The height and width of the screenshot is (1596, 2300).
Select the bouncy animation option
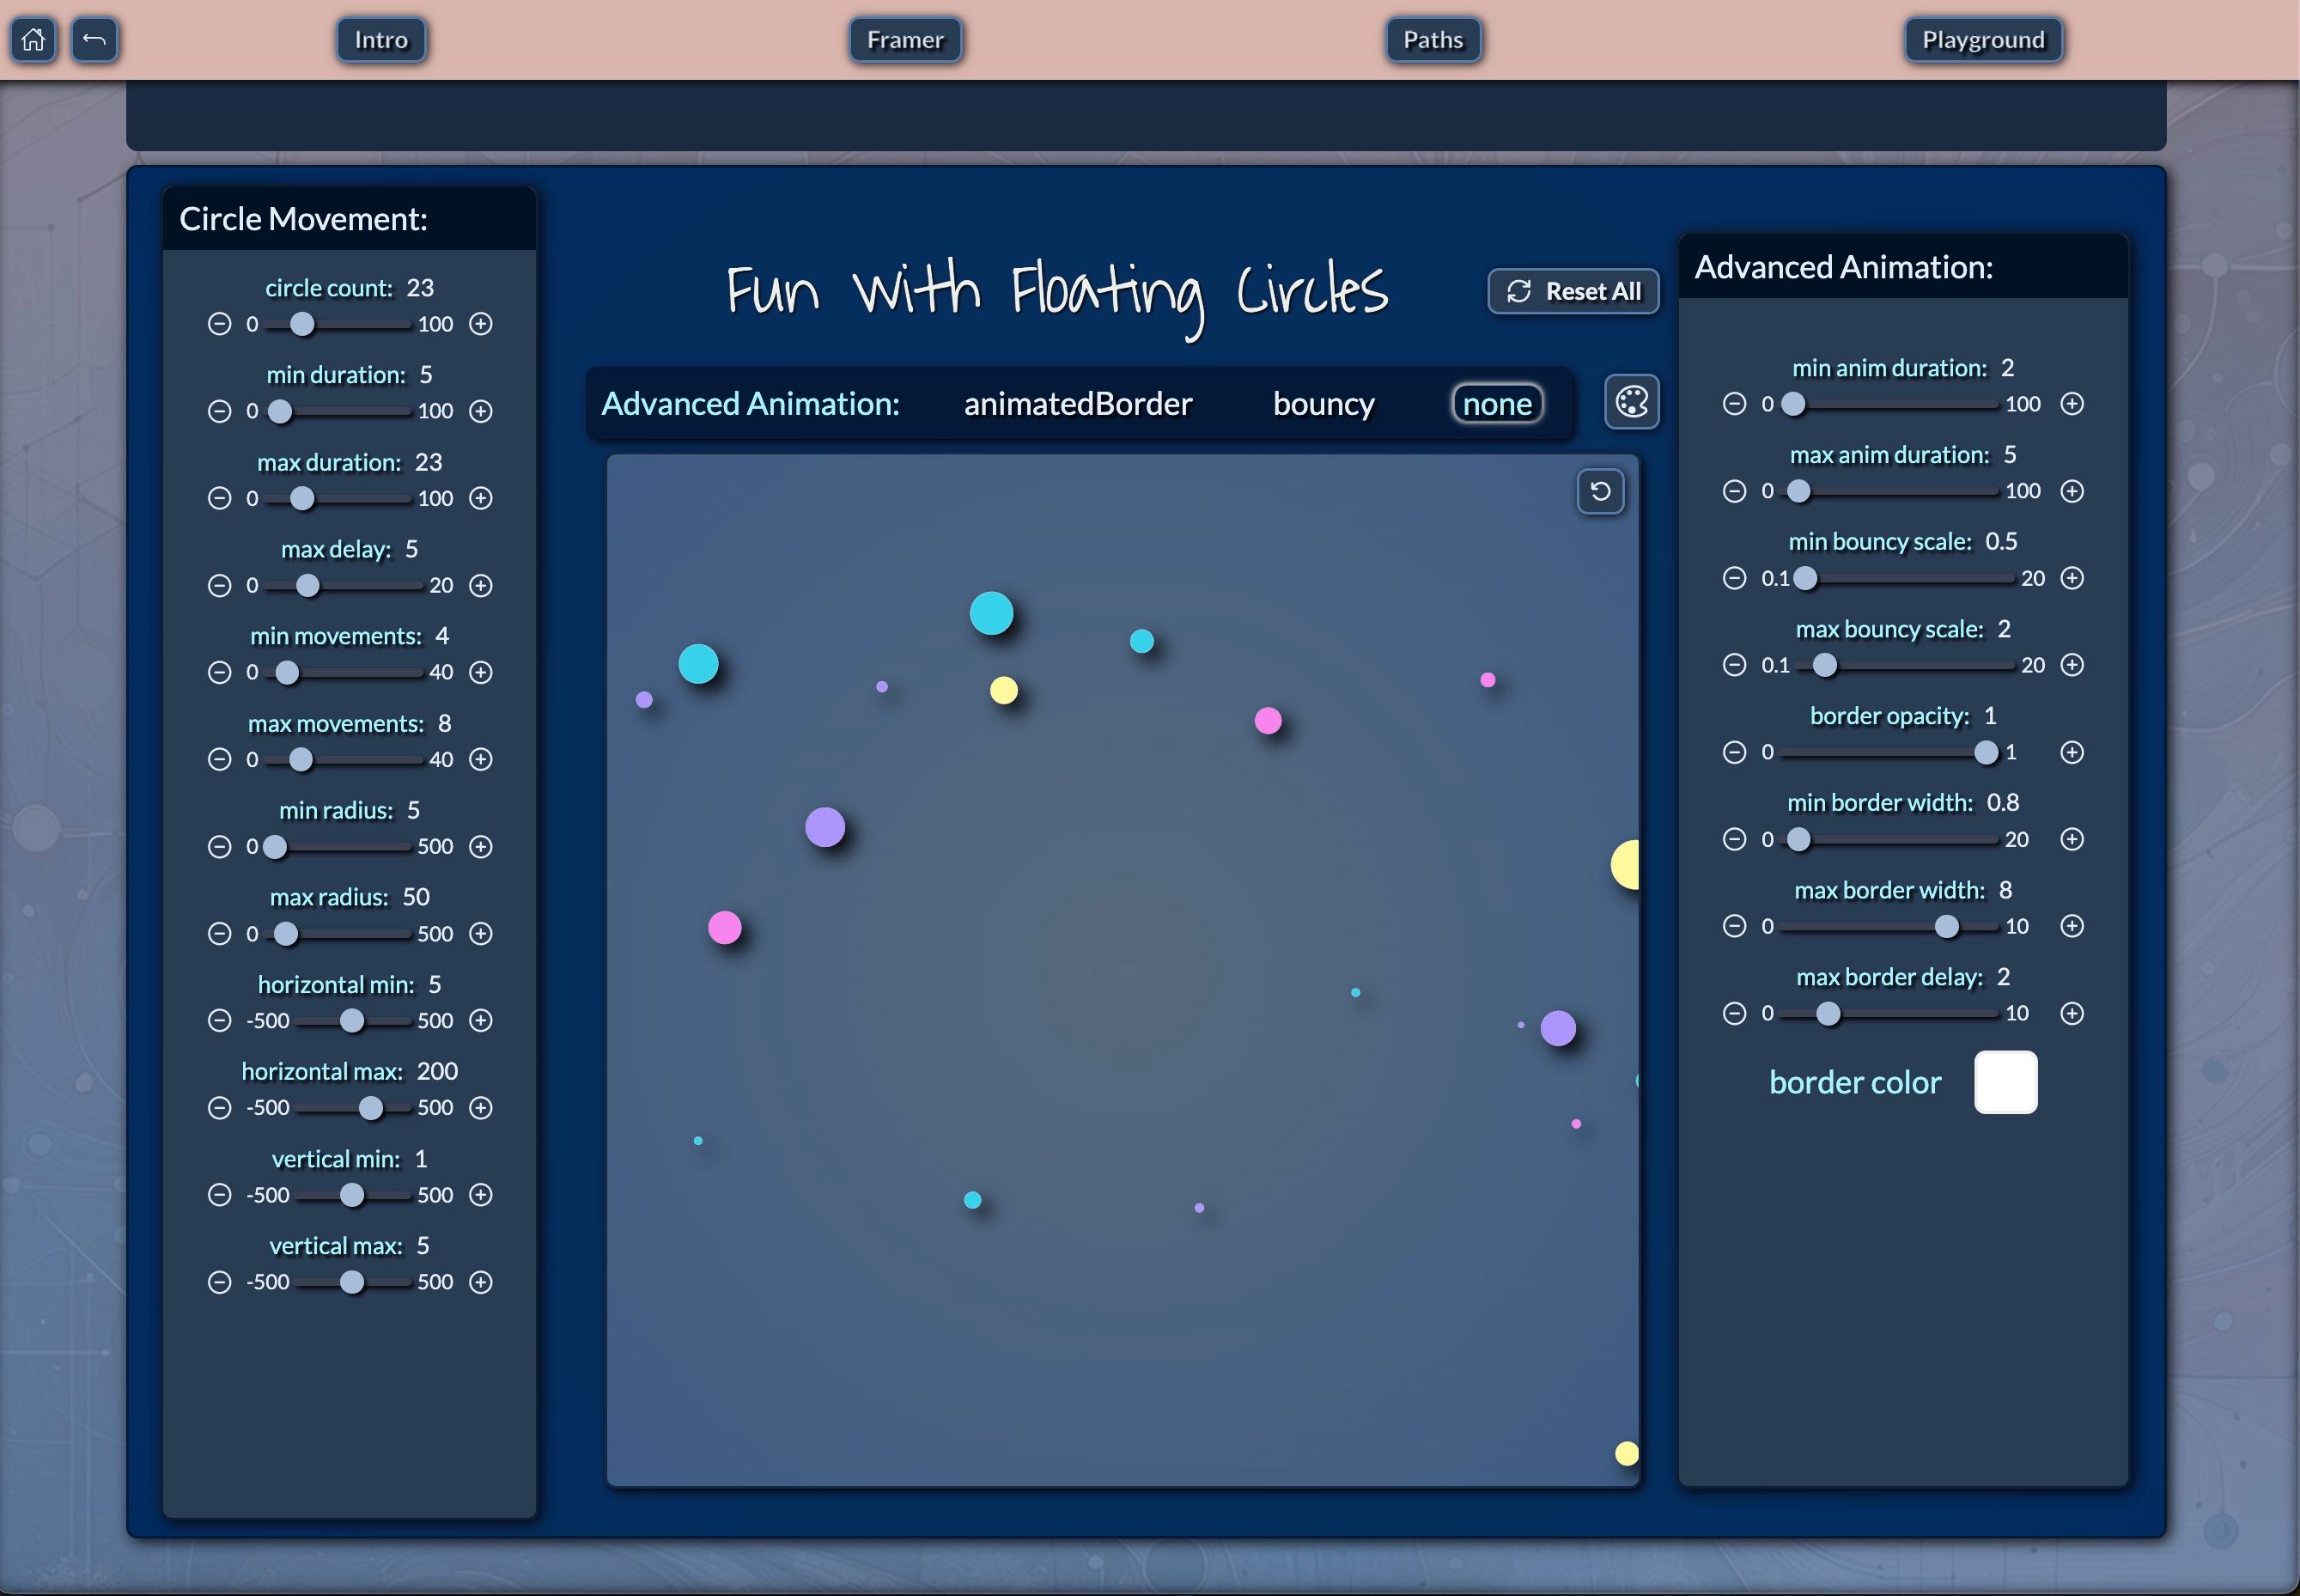(1323, 404)
